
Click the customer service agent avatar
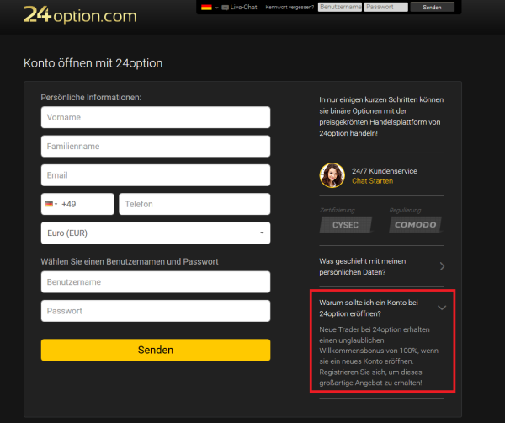pyautogui.click(x=332, y=175)
